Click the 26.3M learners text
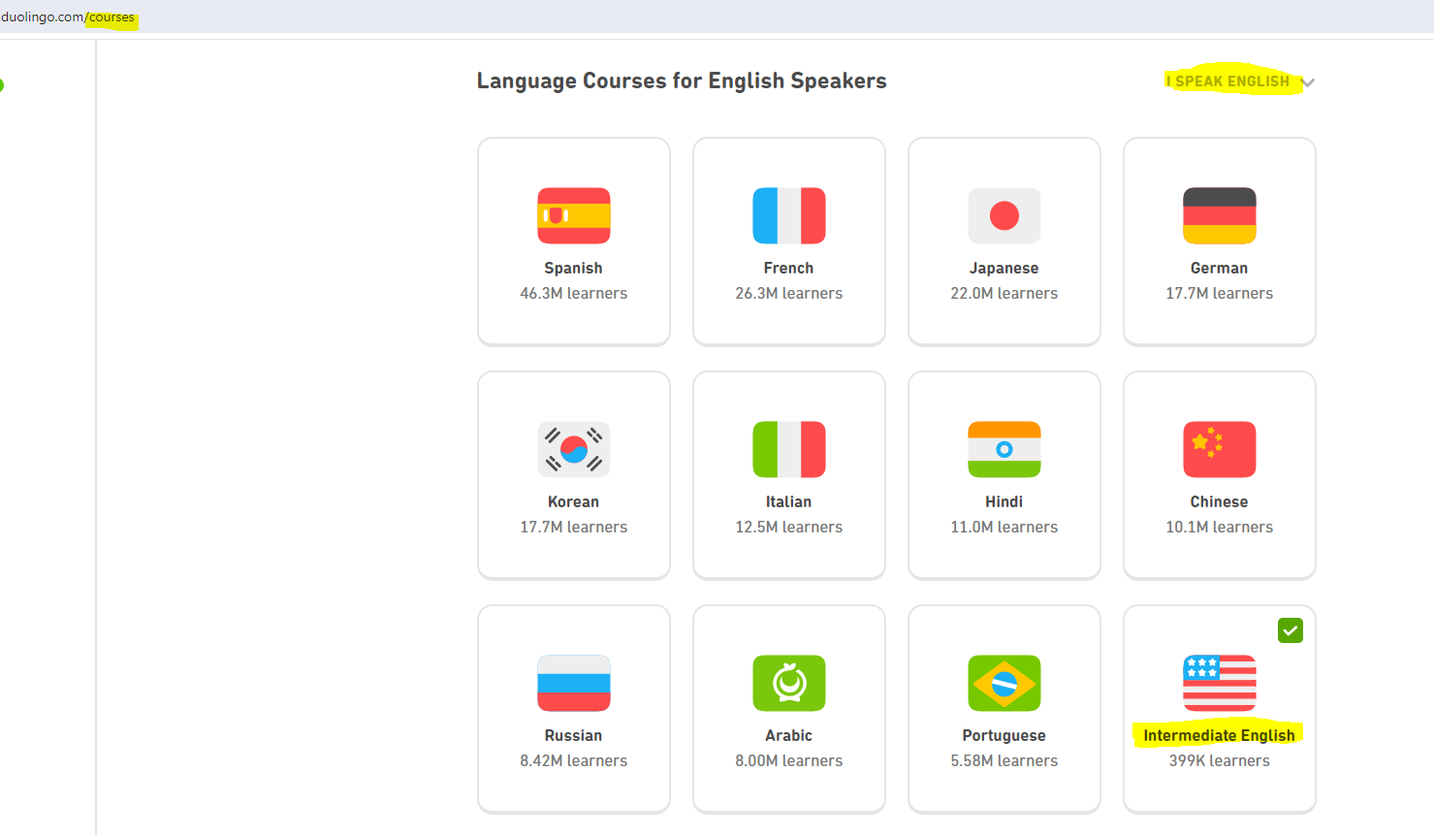 tap(789, 293)
